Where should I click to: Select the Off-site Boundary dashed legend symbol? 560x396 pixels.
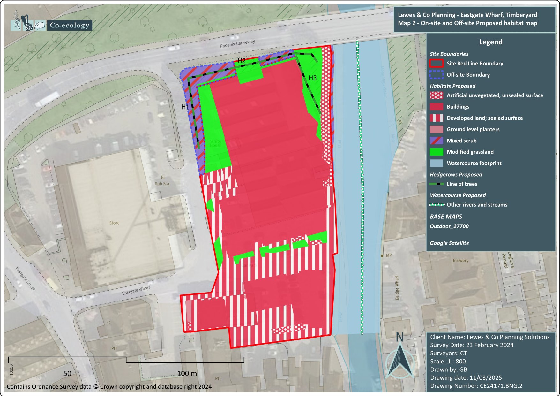pyautogui.click(x=436, y=75)
